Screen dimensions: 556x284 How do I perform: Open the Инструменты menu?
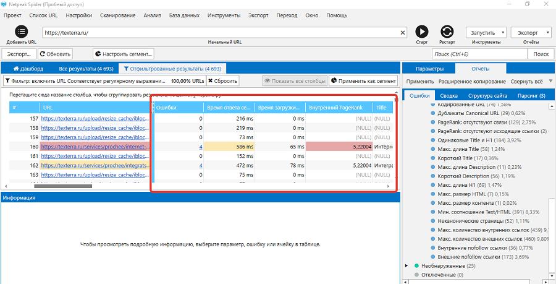224,15
